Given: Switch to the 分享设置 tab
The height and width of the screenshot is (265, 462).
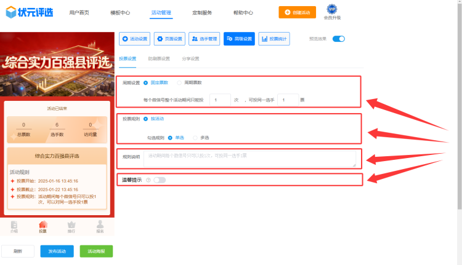Looking at the screenshot, I should (190, 59).
